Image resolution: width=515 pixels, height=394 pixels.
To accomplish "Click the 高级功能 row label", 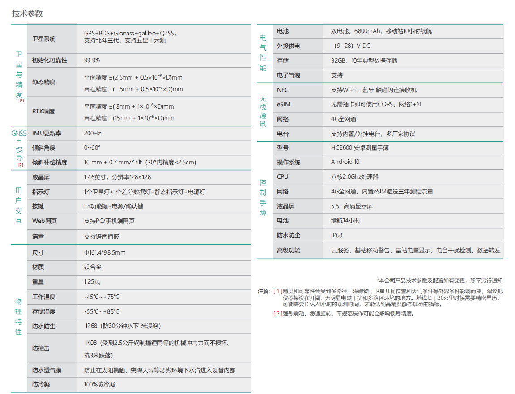I will 288,251.
